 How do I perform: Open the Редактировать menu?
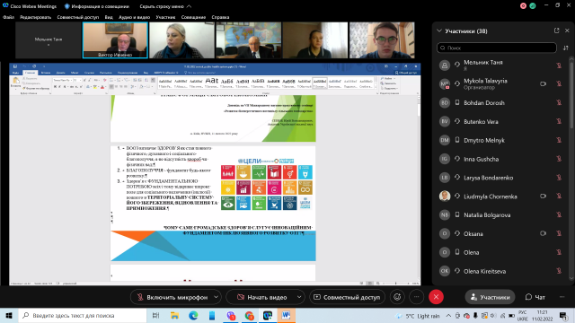(x=36, y=17)
